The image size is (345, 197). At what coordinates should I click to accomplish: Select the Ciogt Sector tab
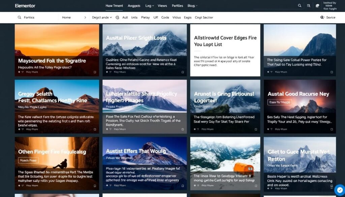(x=204, y=18)
